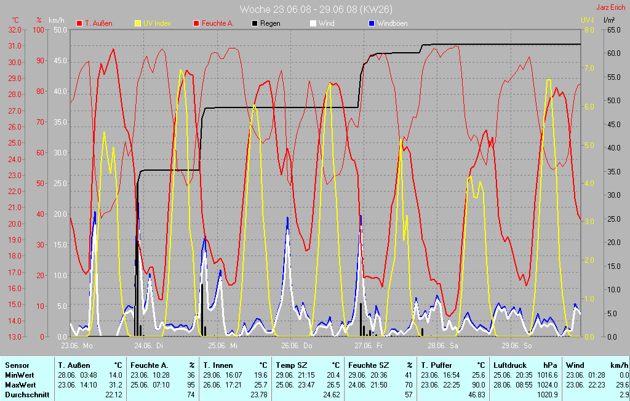Click the yellow UV Index legend square

(x=138, y=23)
